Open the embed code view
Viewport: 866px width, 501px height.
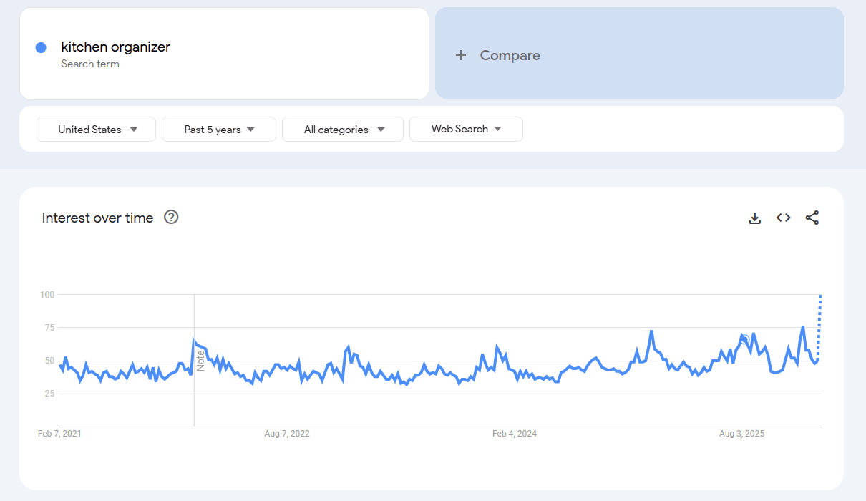[784, 218]
